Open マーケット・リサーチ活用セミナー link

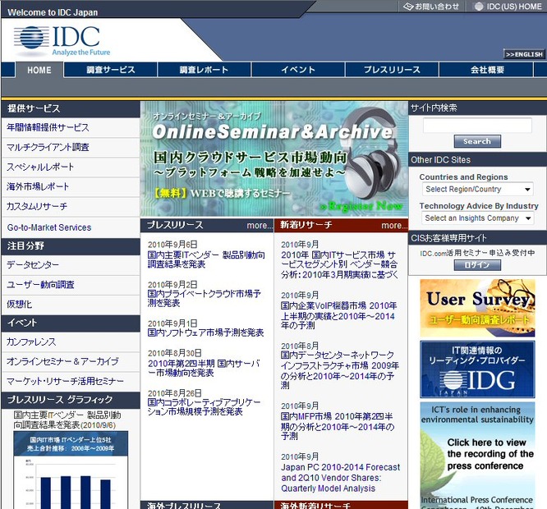[65, 381]
